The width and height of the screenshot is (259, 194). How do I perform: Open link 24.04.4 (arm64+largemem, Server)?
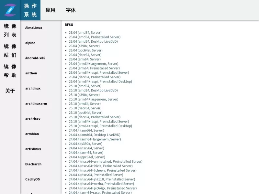pos(95,140)
